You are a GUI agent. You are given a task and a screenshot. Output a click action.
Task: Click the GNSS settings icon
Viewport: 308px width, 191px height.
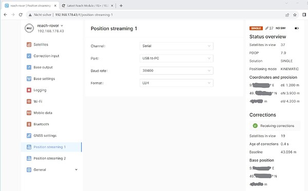29,135
